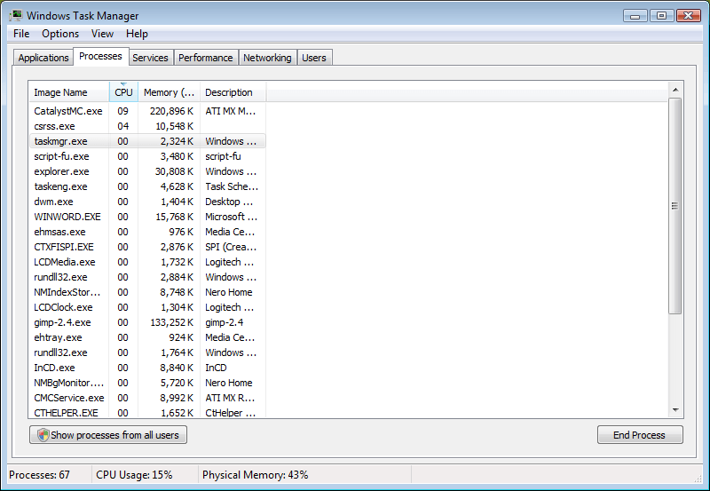Click Show processes from all users button
Image resolution: width=710 pixels, height=491 pixels.
pos(108,435)
